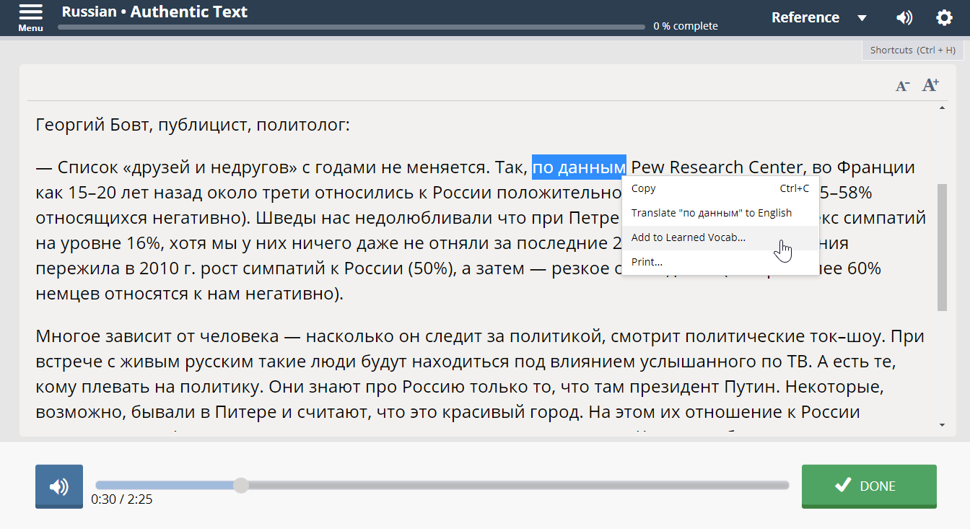Decrease text size with A- icon
The height and width of the screenshot is (529, 970).
(902, 86)
